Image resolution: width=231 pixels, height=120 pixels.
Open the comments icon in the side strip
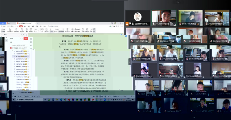[x=31, y=42]
